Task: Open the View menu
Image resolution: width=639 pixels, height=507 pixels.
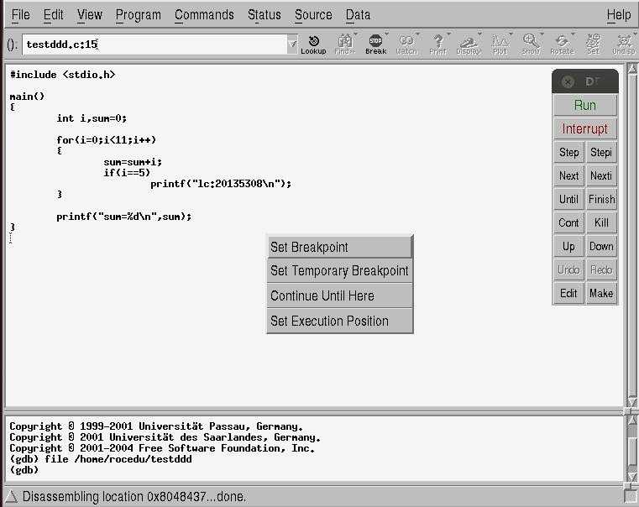Action: coord(90,15)
